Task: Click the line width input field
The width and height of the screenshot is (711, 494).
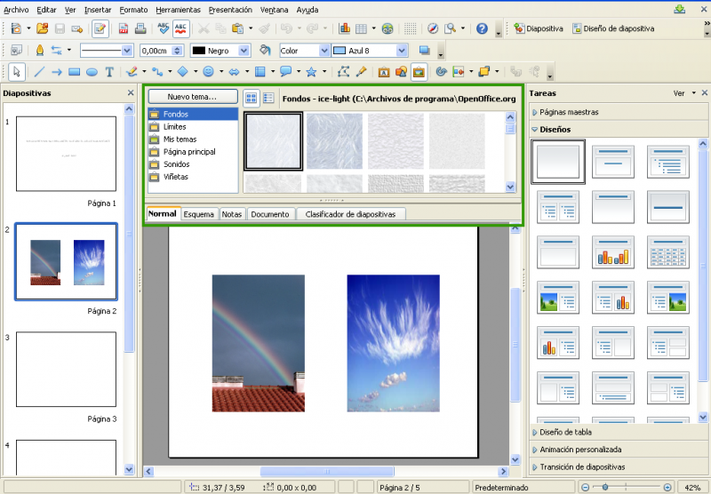Action: tap(156, 51)
